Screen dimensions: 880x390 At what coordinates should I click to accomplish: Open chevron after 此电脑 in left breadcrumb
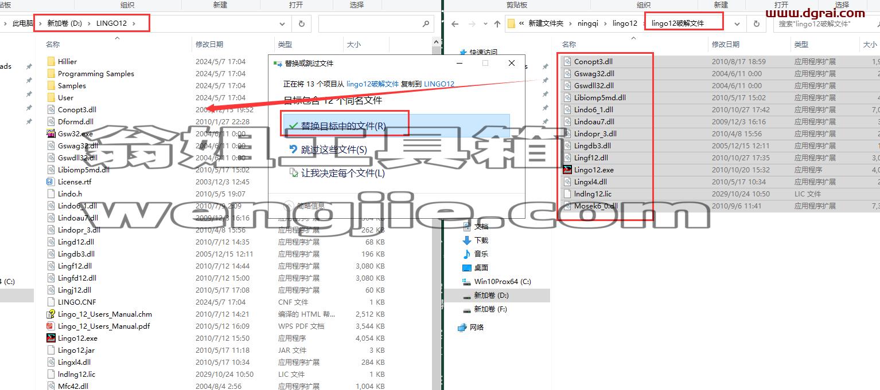click(x=40, y=23)
